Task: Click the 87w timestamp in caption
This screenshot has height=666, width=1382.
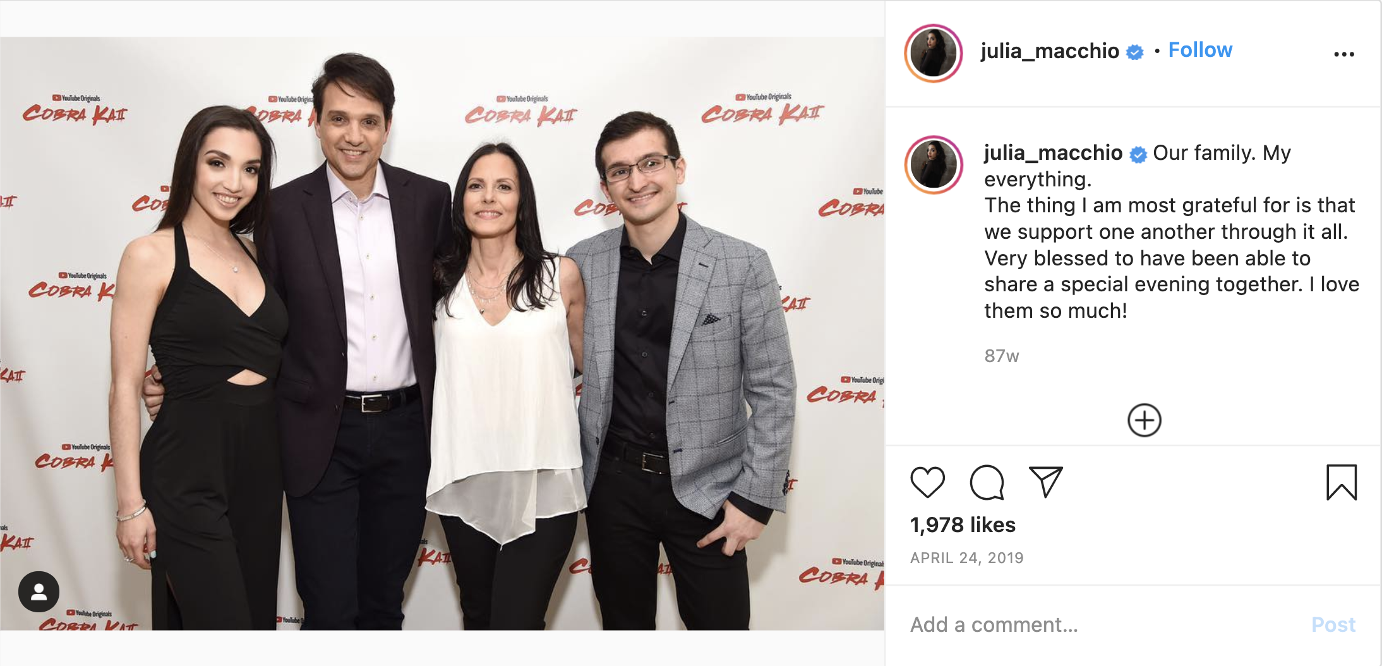Action: (1002, 356)
